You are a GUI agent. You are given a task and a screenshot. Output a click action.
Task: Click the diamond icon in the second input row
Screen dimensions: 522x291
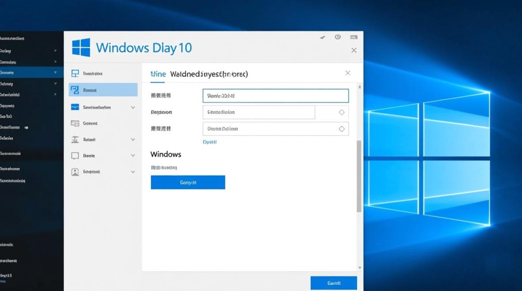point(341,113)
